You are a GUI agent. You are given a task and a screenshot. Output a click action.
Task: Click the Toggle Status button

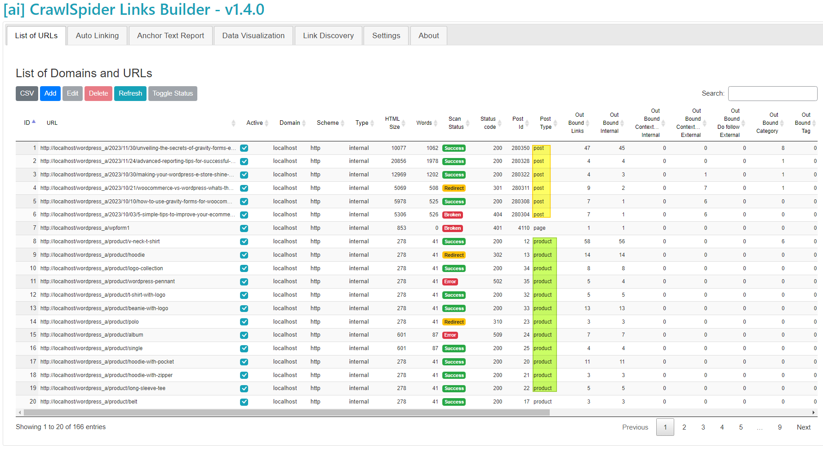[x=173, y=93]
